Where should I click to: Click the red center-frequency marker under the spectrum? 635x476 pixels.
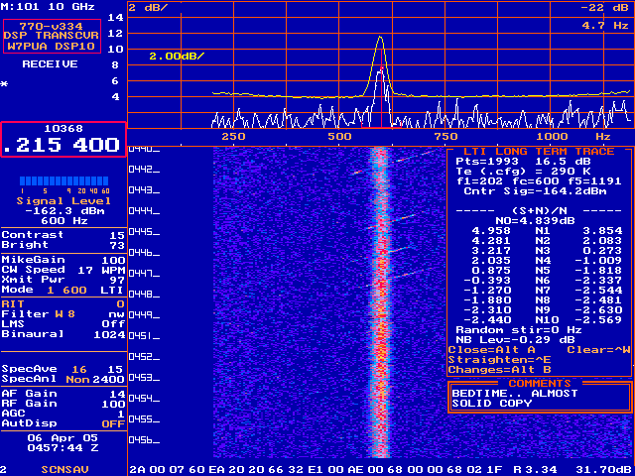click(x=380, y=128)
